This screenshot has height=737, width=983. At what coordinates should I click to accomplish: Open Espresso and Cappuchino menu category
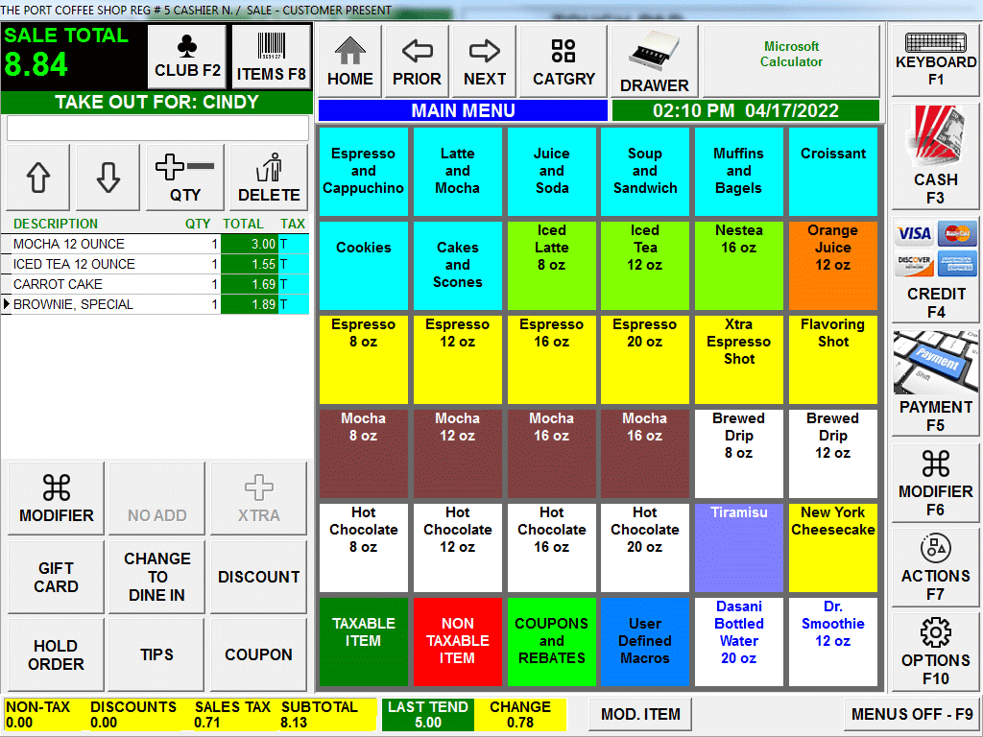[363, 172]
